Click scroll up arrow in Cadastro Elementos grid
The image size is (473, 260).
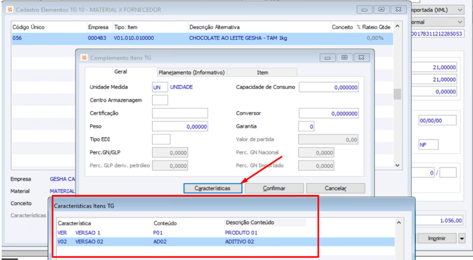(397, 27)
